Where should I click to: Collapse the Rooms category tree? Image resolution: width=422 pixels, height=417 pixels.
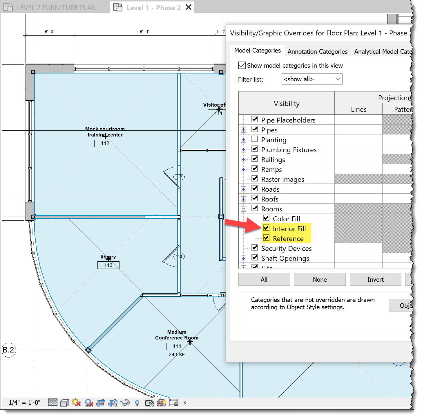pyautogui.click(x=243, y=208)
